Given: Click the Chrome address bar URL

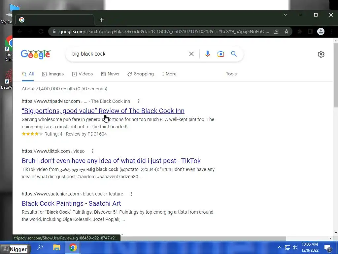Looking at the screenshot, I should point(164,31).
